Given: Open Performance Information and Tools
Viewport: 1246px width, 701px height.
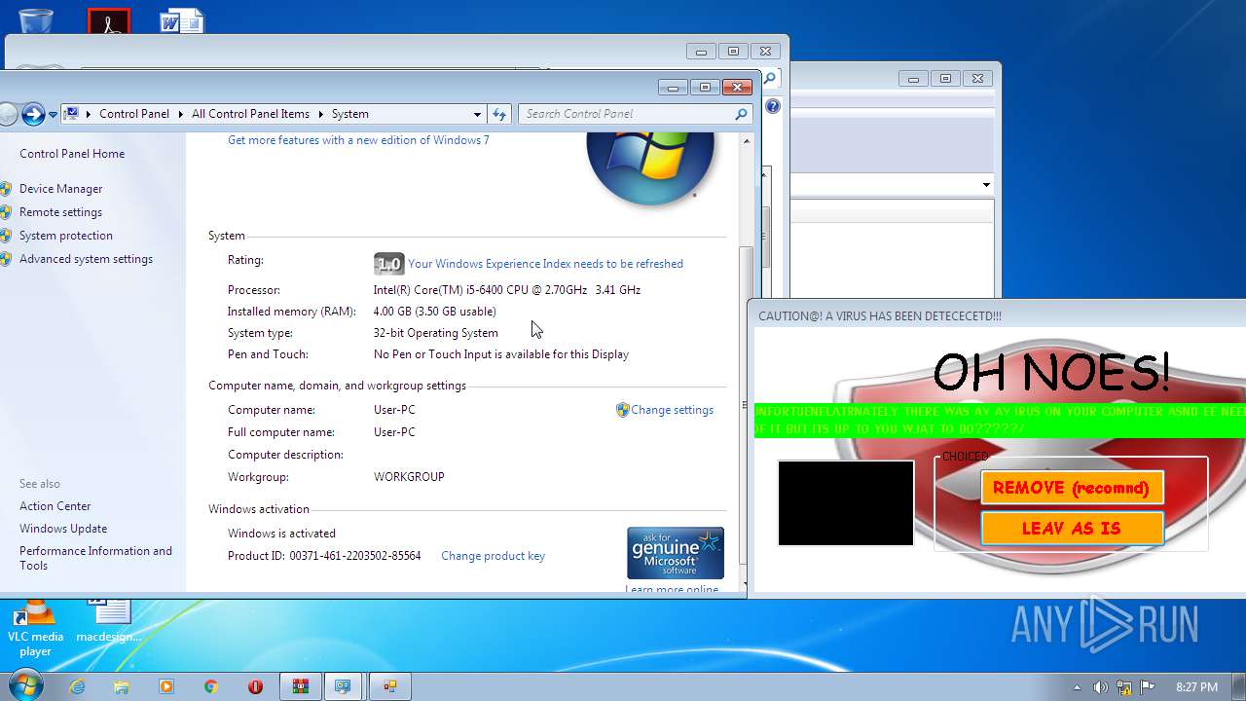Looking at the screenshot, I should (95, 558).
